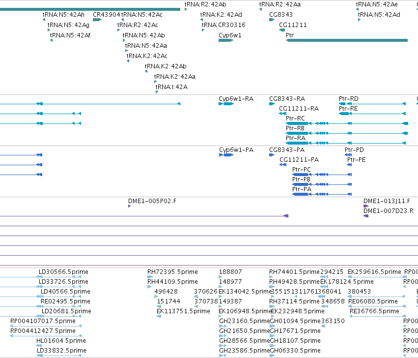Click the 496428 EST label
The height and width of the screenshot is (358, 418).
tap(166, 292)
